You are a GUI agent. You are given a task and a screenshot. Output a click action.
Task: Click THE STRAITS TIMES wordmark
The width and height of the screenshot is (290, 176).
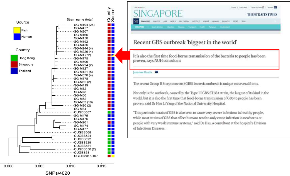point(262,14)
